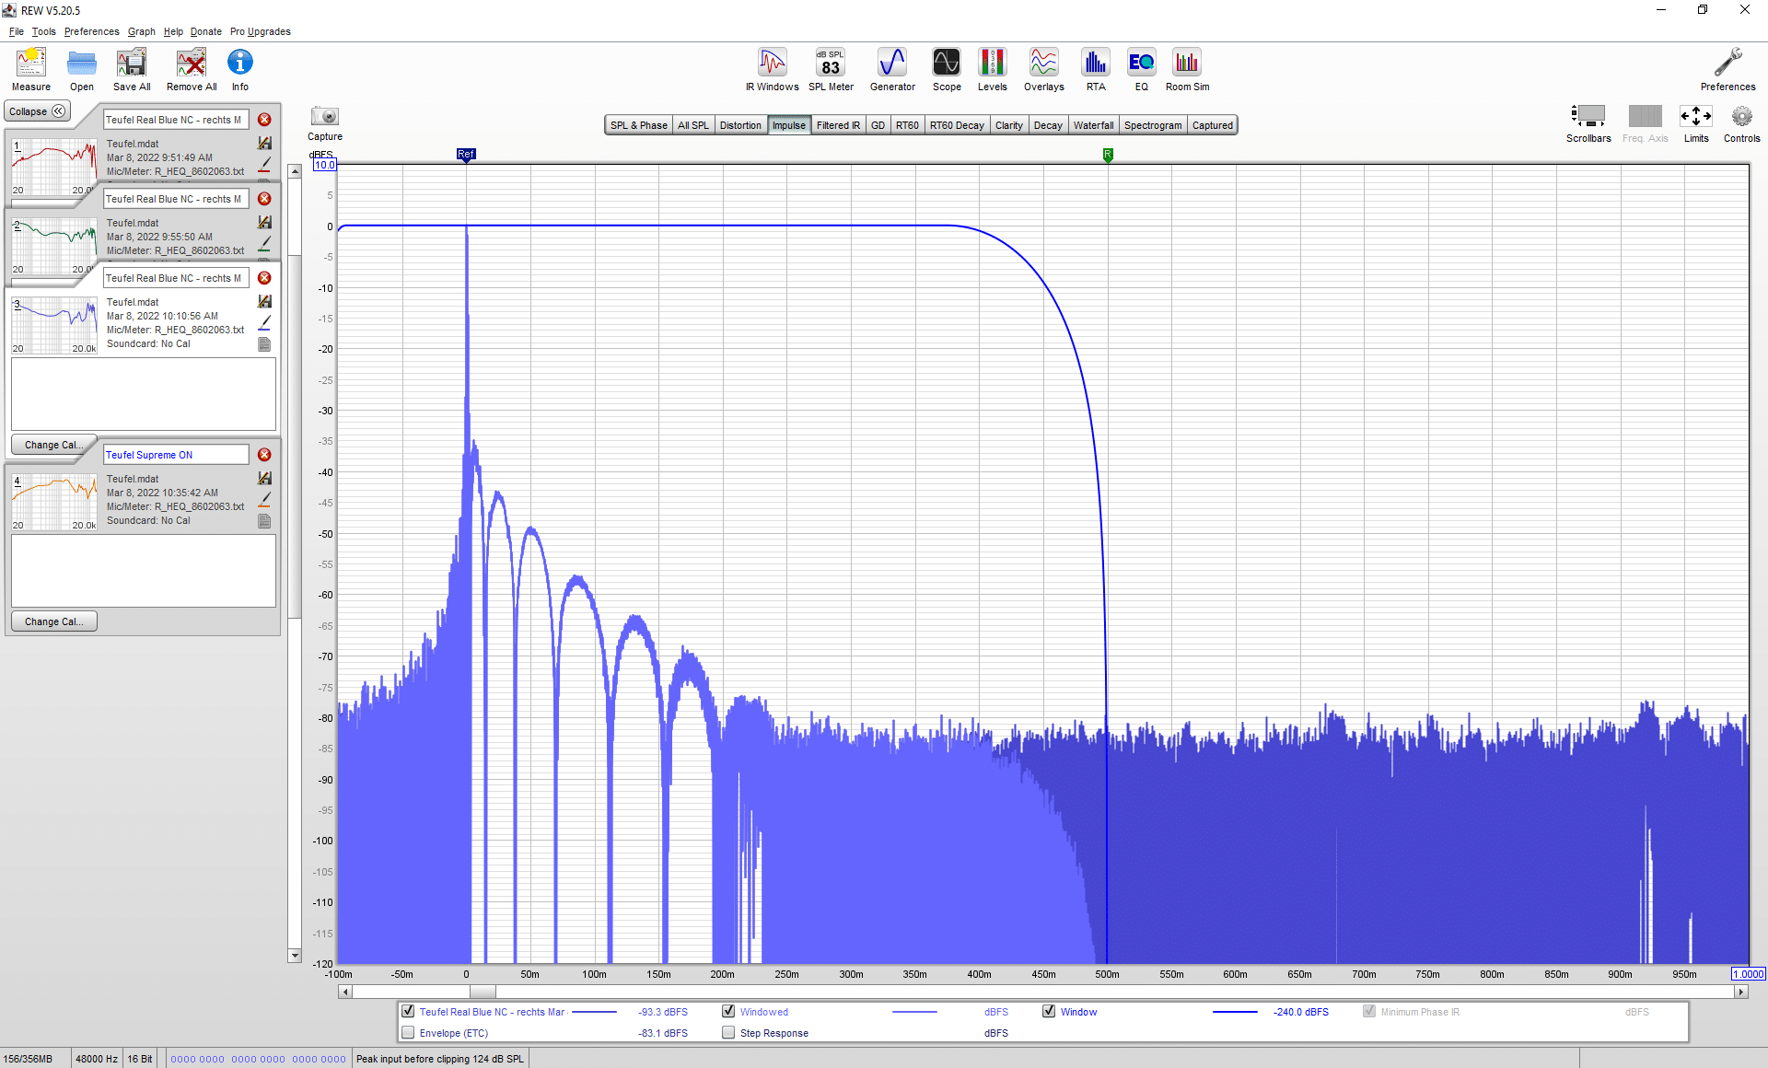Open the Tools menu
This screenshot has width=1768, height=1068.
pyautogui.click(x=43, y=31)
